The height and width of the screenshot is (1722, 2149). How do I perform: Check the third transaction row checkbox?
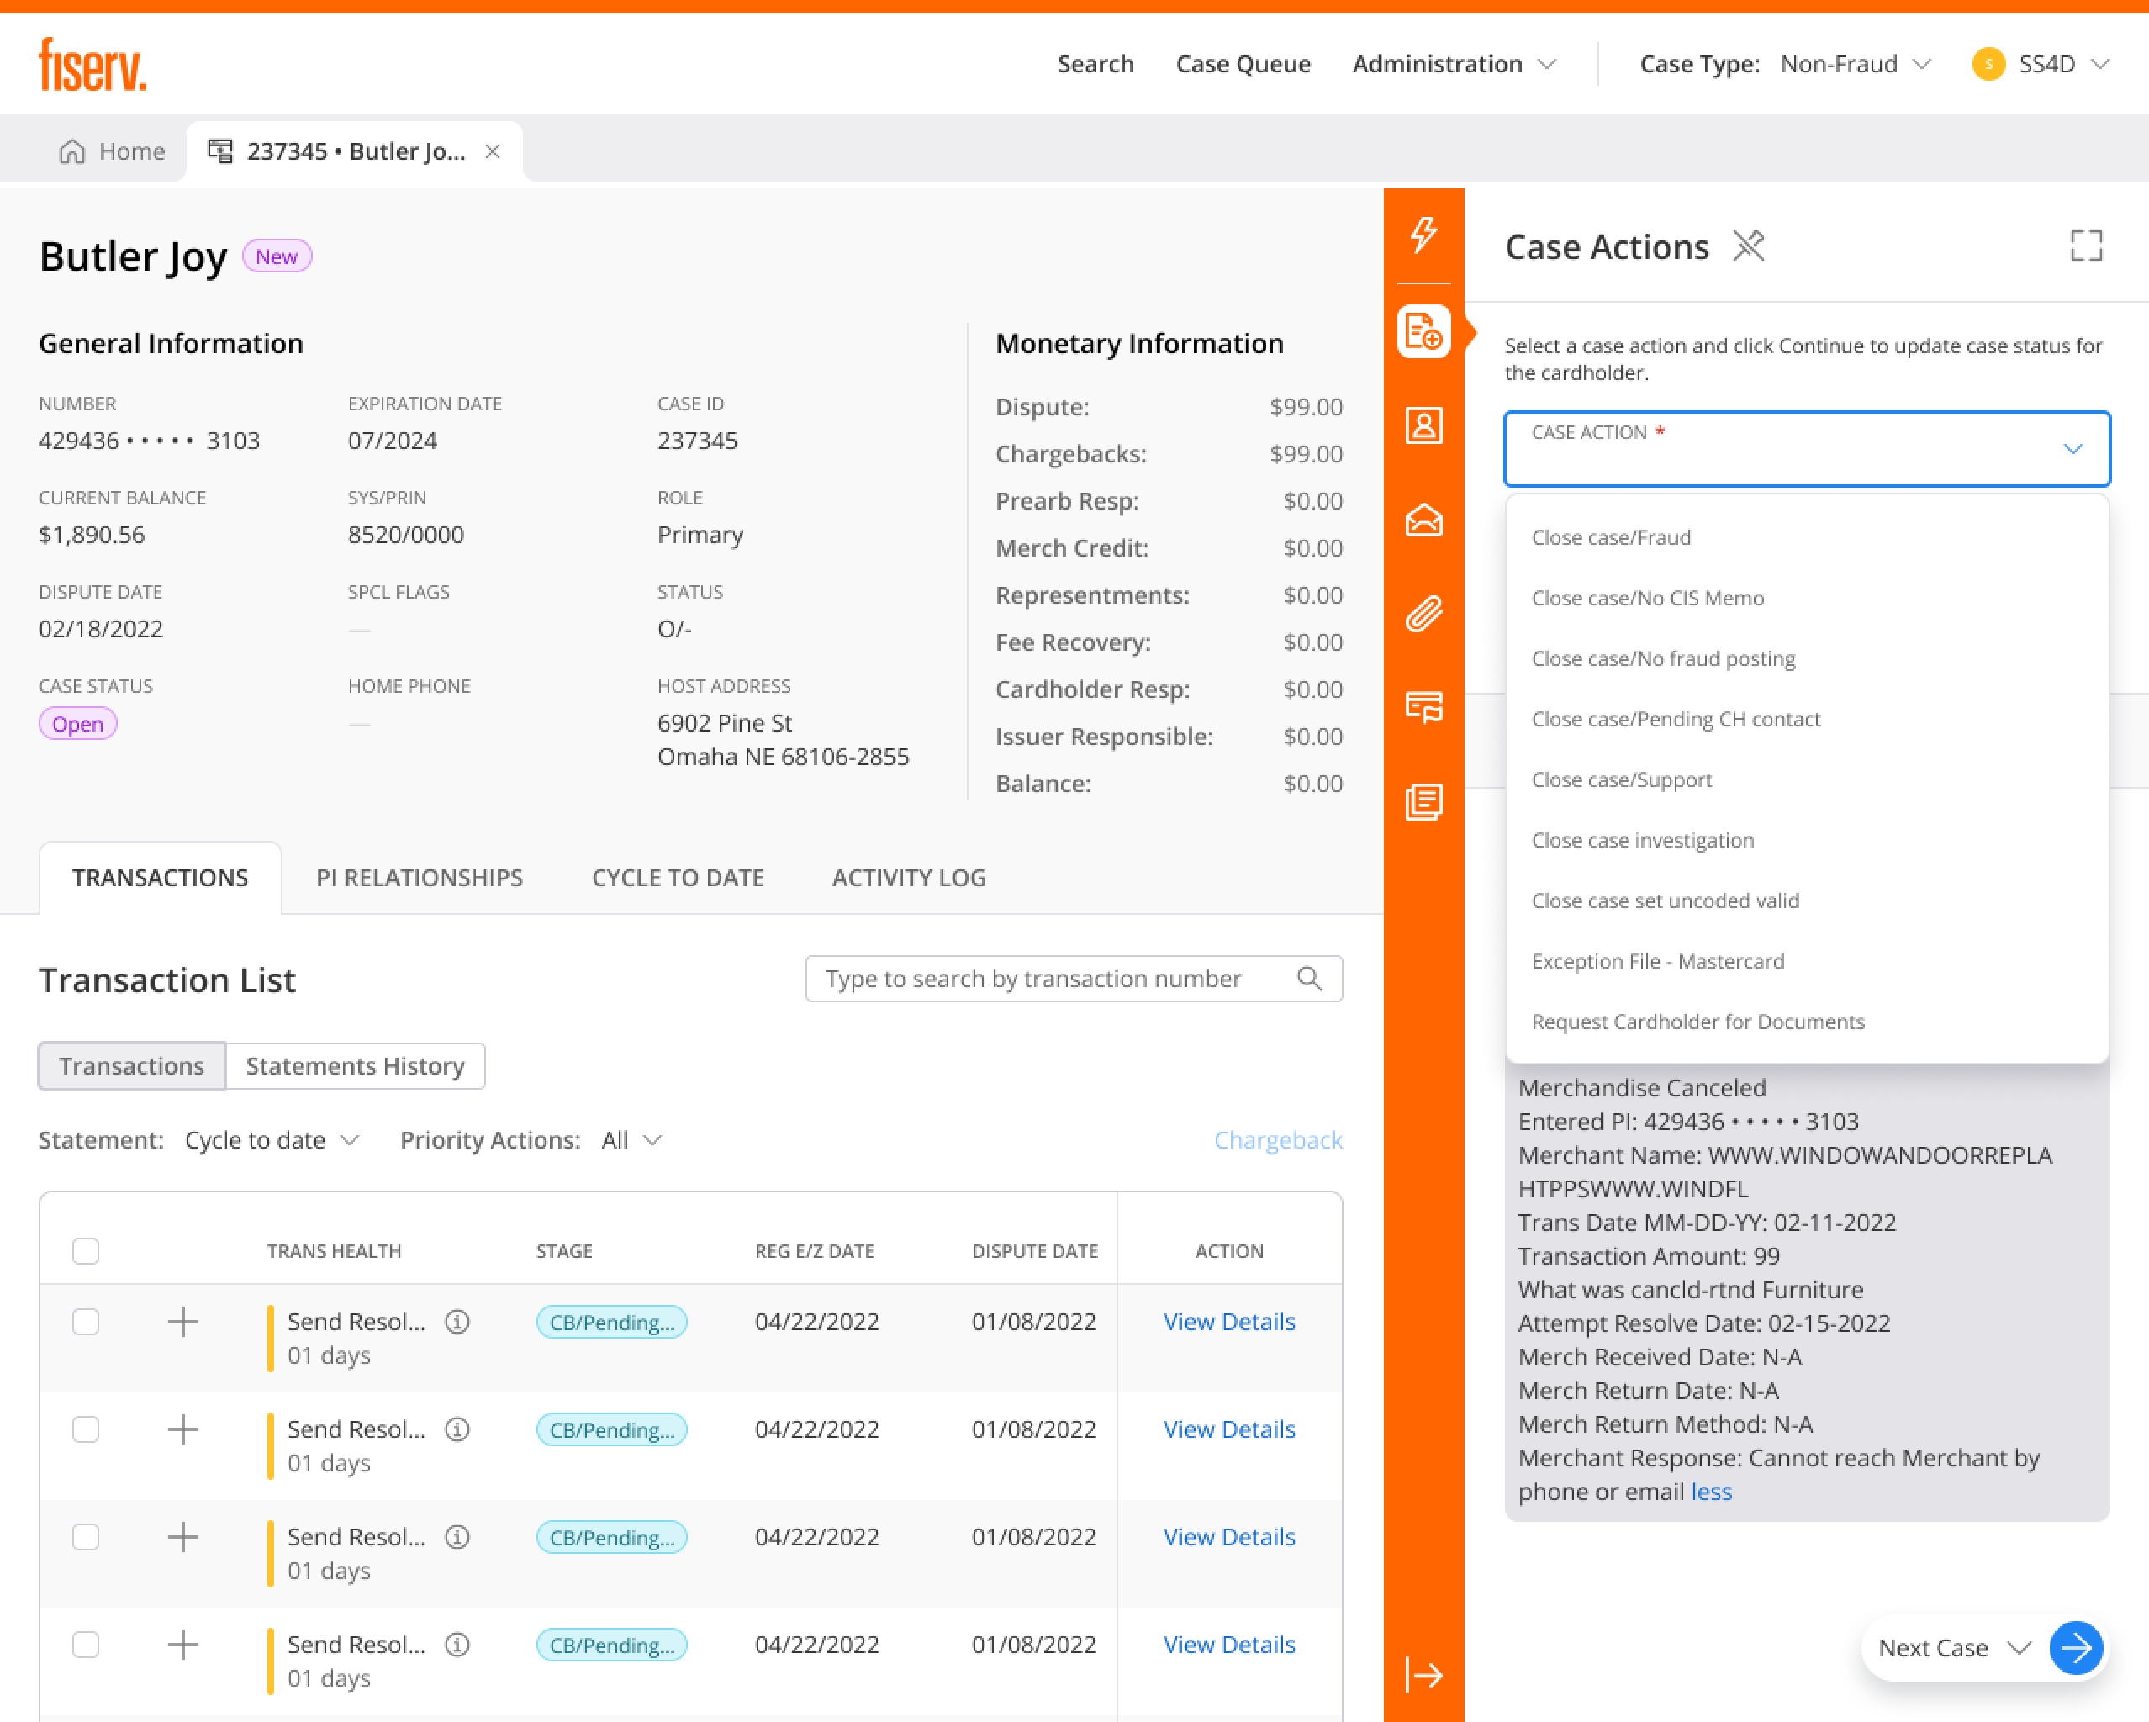[x=86, y=1536]
